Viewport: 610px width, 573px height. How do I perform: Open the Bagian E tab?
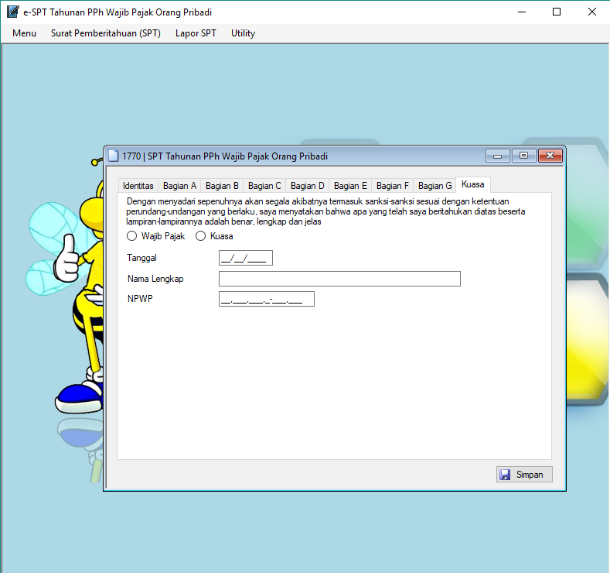tap(350, 186)
